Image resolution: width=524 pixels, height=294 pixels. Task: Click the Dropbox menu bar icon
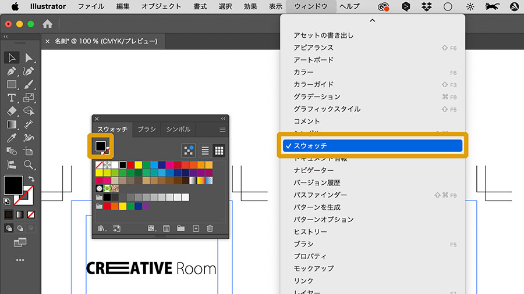tap(426, 6)
